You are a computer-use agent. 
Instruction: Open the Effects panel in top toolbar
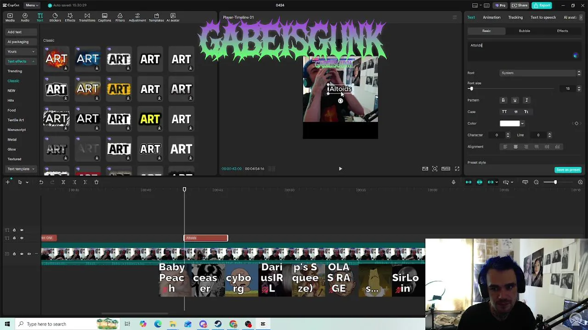(70, 17)
